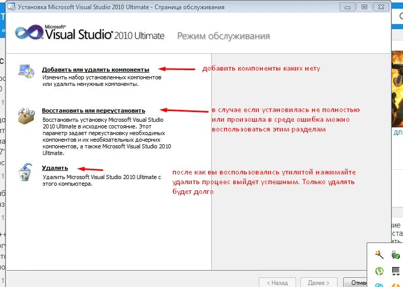Click the recycle bin icon for uninstall
The width and height of the screenshot is (403, 287).
26,172
